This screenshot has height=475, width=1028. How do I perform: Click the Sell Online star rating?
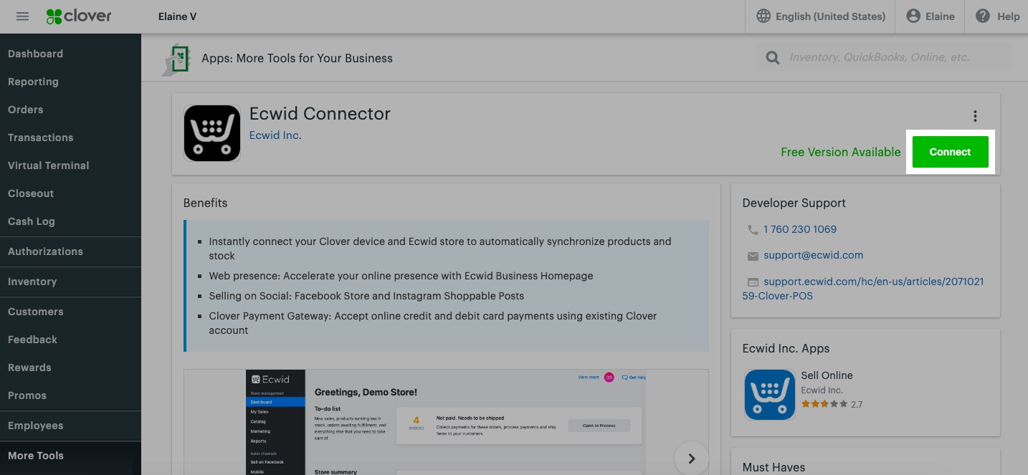pyautogui.click(x=824, y=404)
